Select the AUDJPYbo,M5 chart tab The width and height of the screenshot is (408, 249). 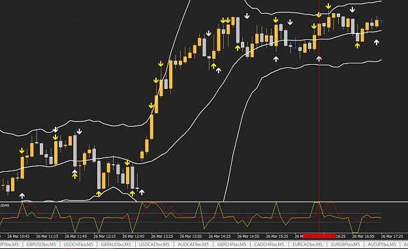point(382,244)
